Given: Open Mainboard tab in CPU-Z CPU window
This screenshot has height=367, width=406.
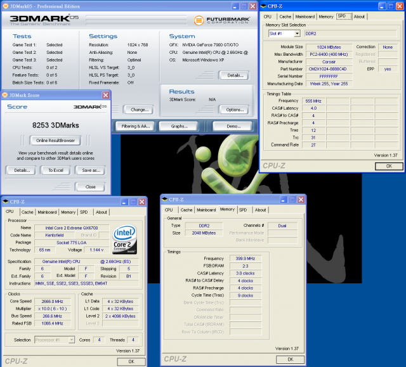Looking at the screenshot, I should click(x=47, y=212).
